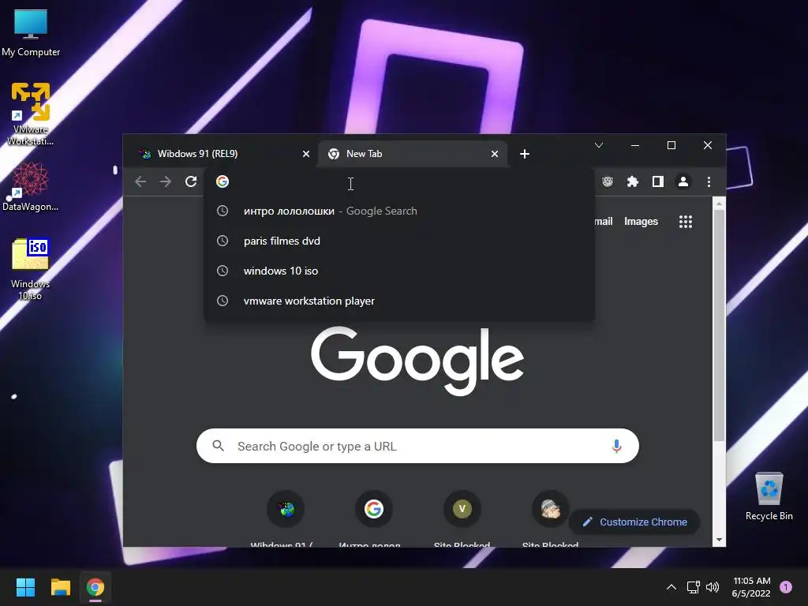Screen dimensions: 808x606
Task: Go forward in Chrome
Action: 166,181
